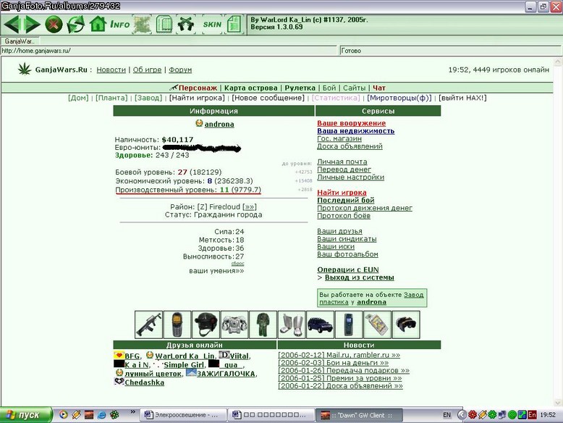Click the green forward arrow button

(32, 25)
